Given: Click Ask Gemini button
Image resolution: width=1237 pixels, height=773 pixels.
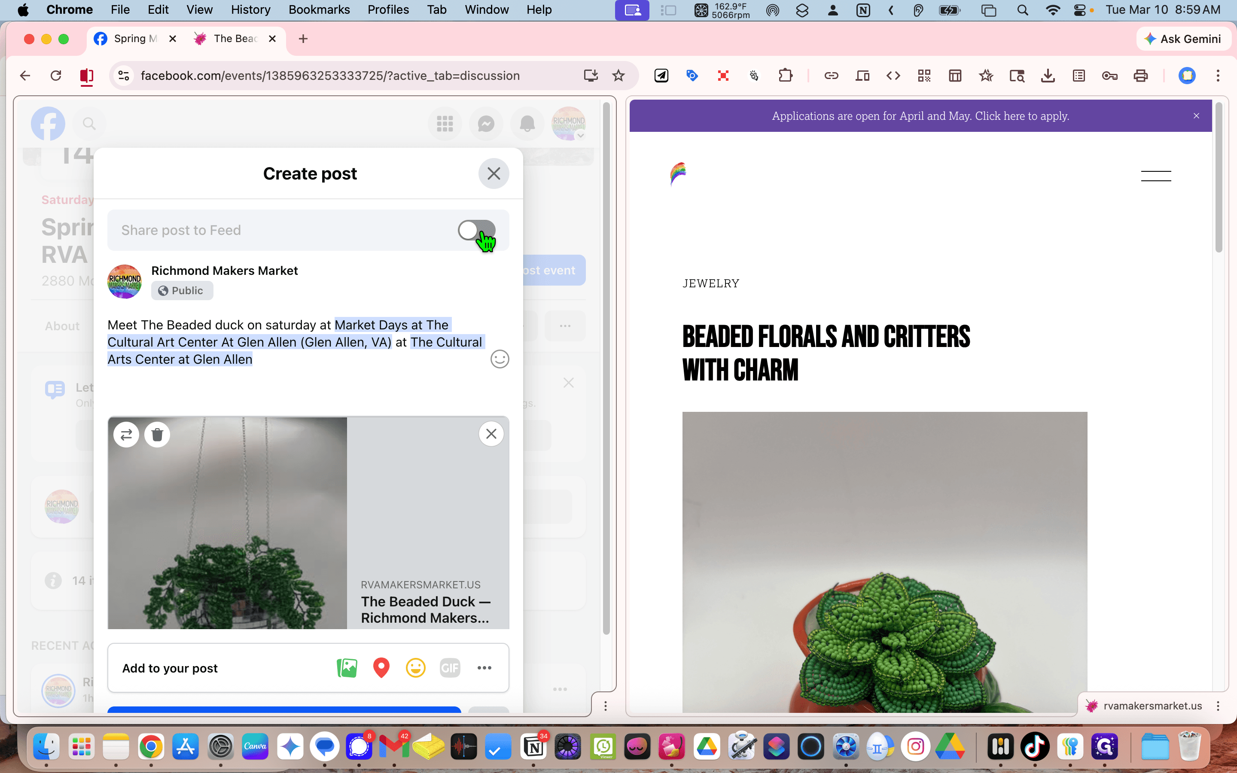Looking at the screenshot, I should point(1183,39).
